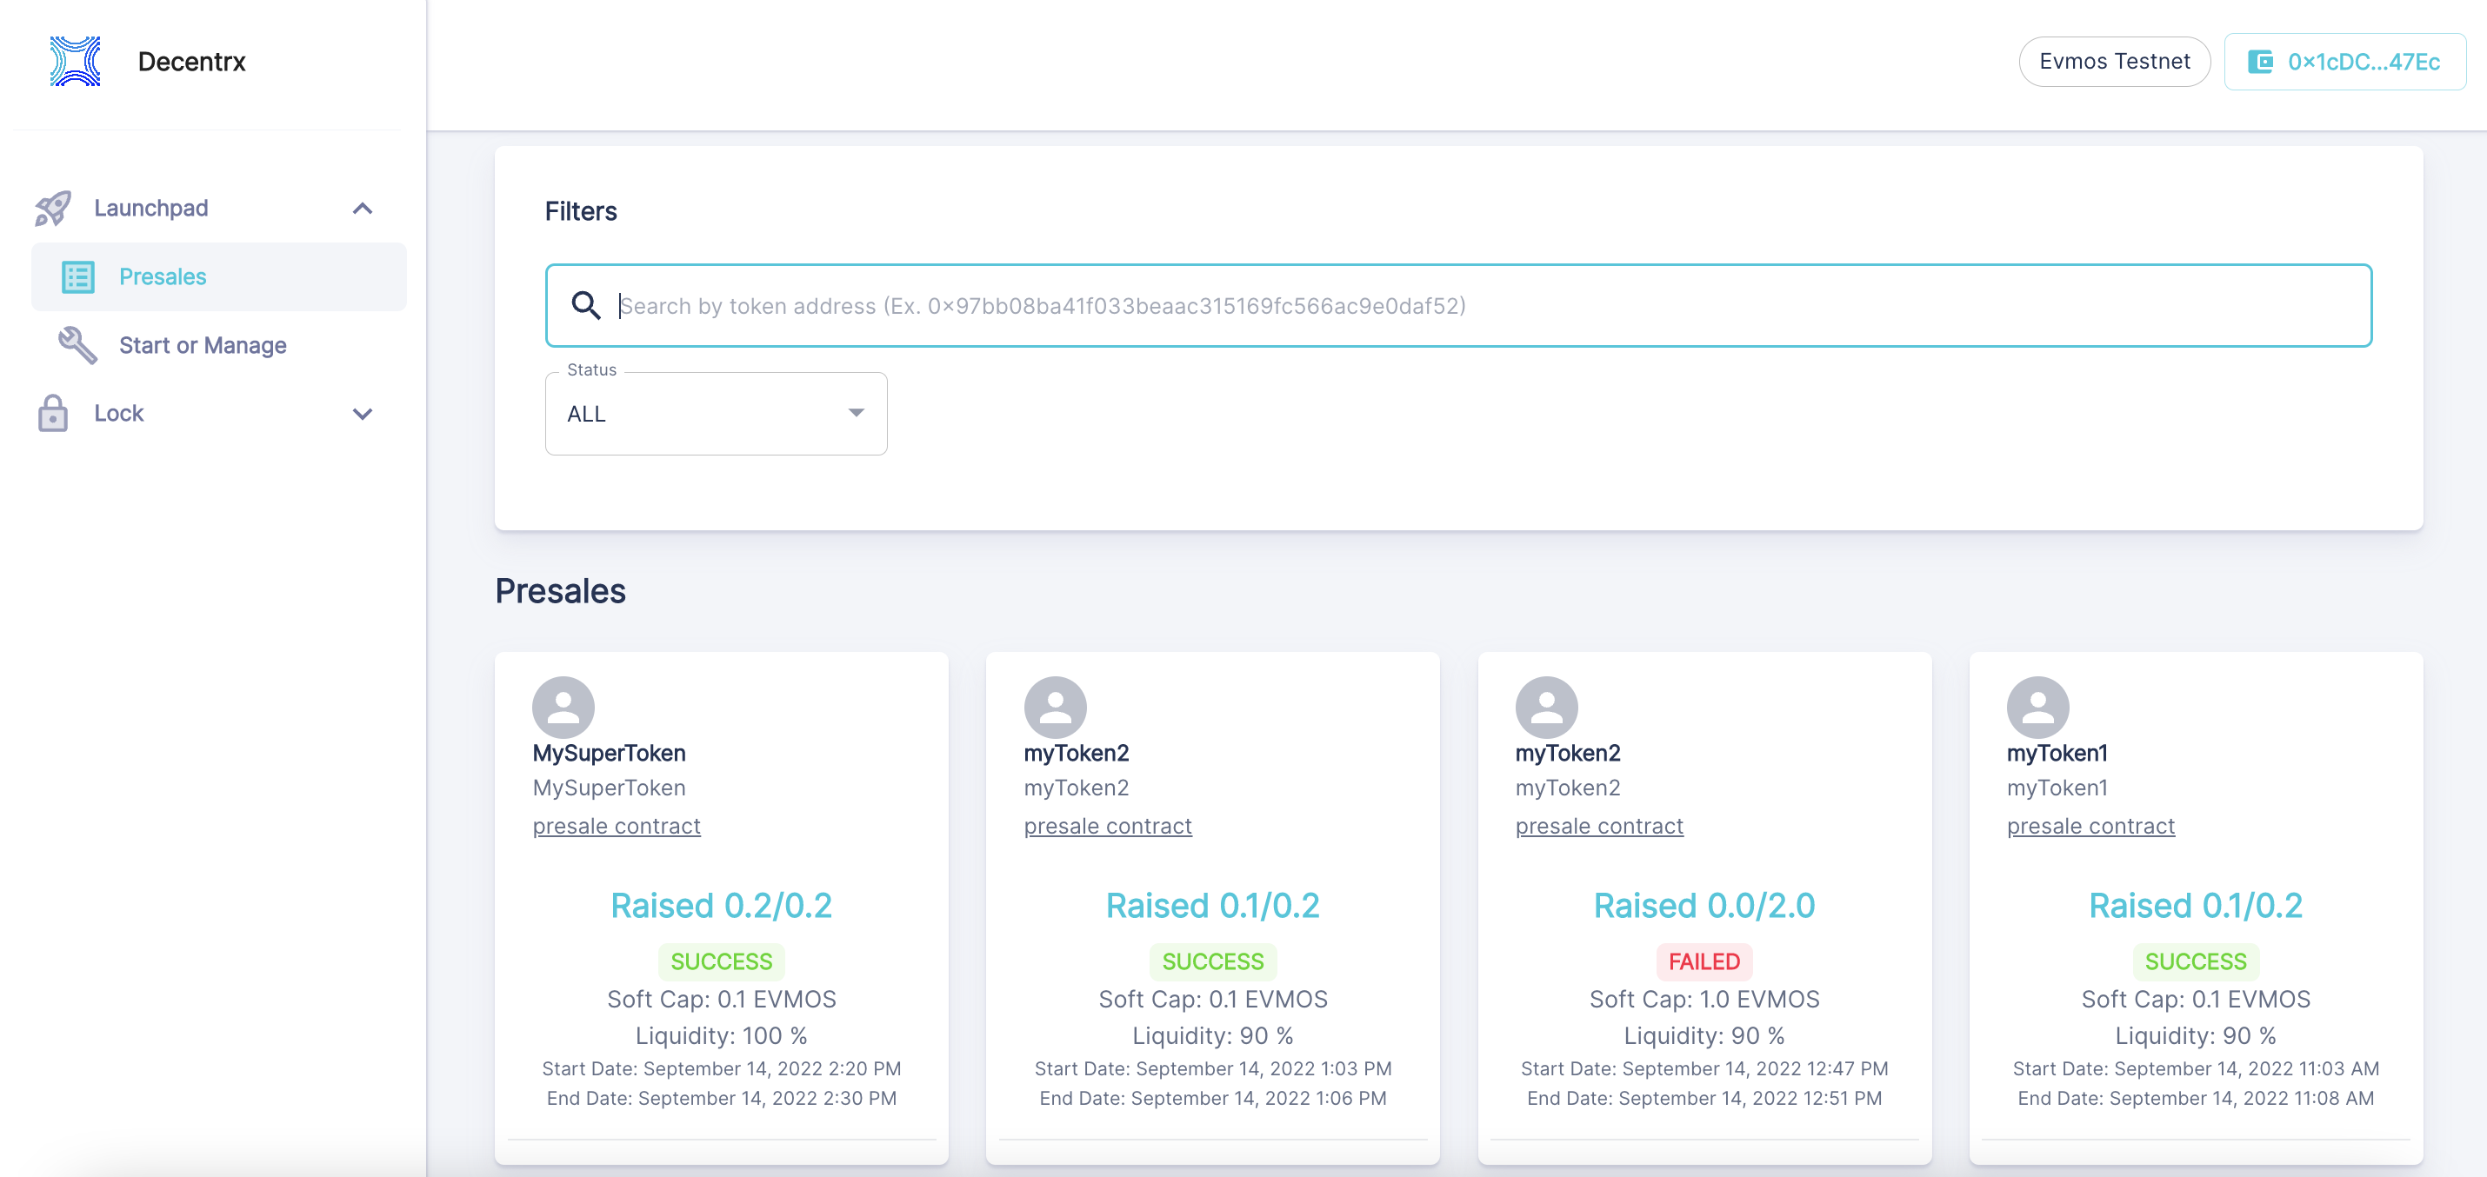Viewport: 2487px width, 1177px height.
Task: Click the search magnifier icon
Action: (586, 306)
